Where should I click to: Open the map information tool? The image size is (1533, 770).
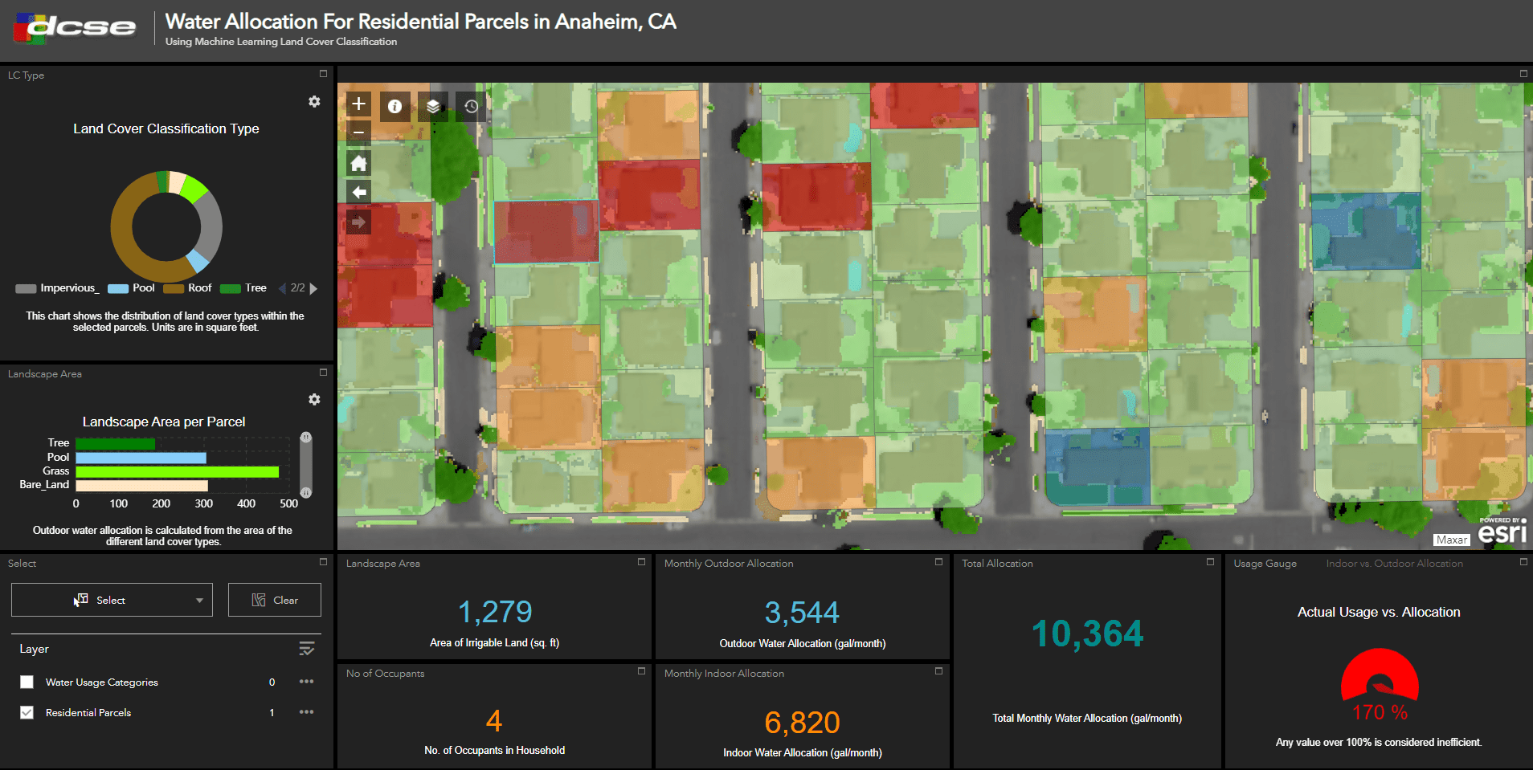click(x=394, y=105)
